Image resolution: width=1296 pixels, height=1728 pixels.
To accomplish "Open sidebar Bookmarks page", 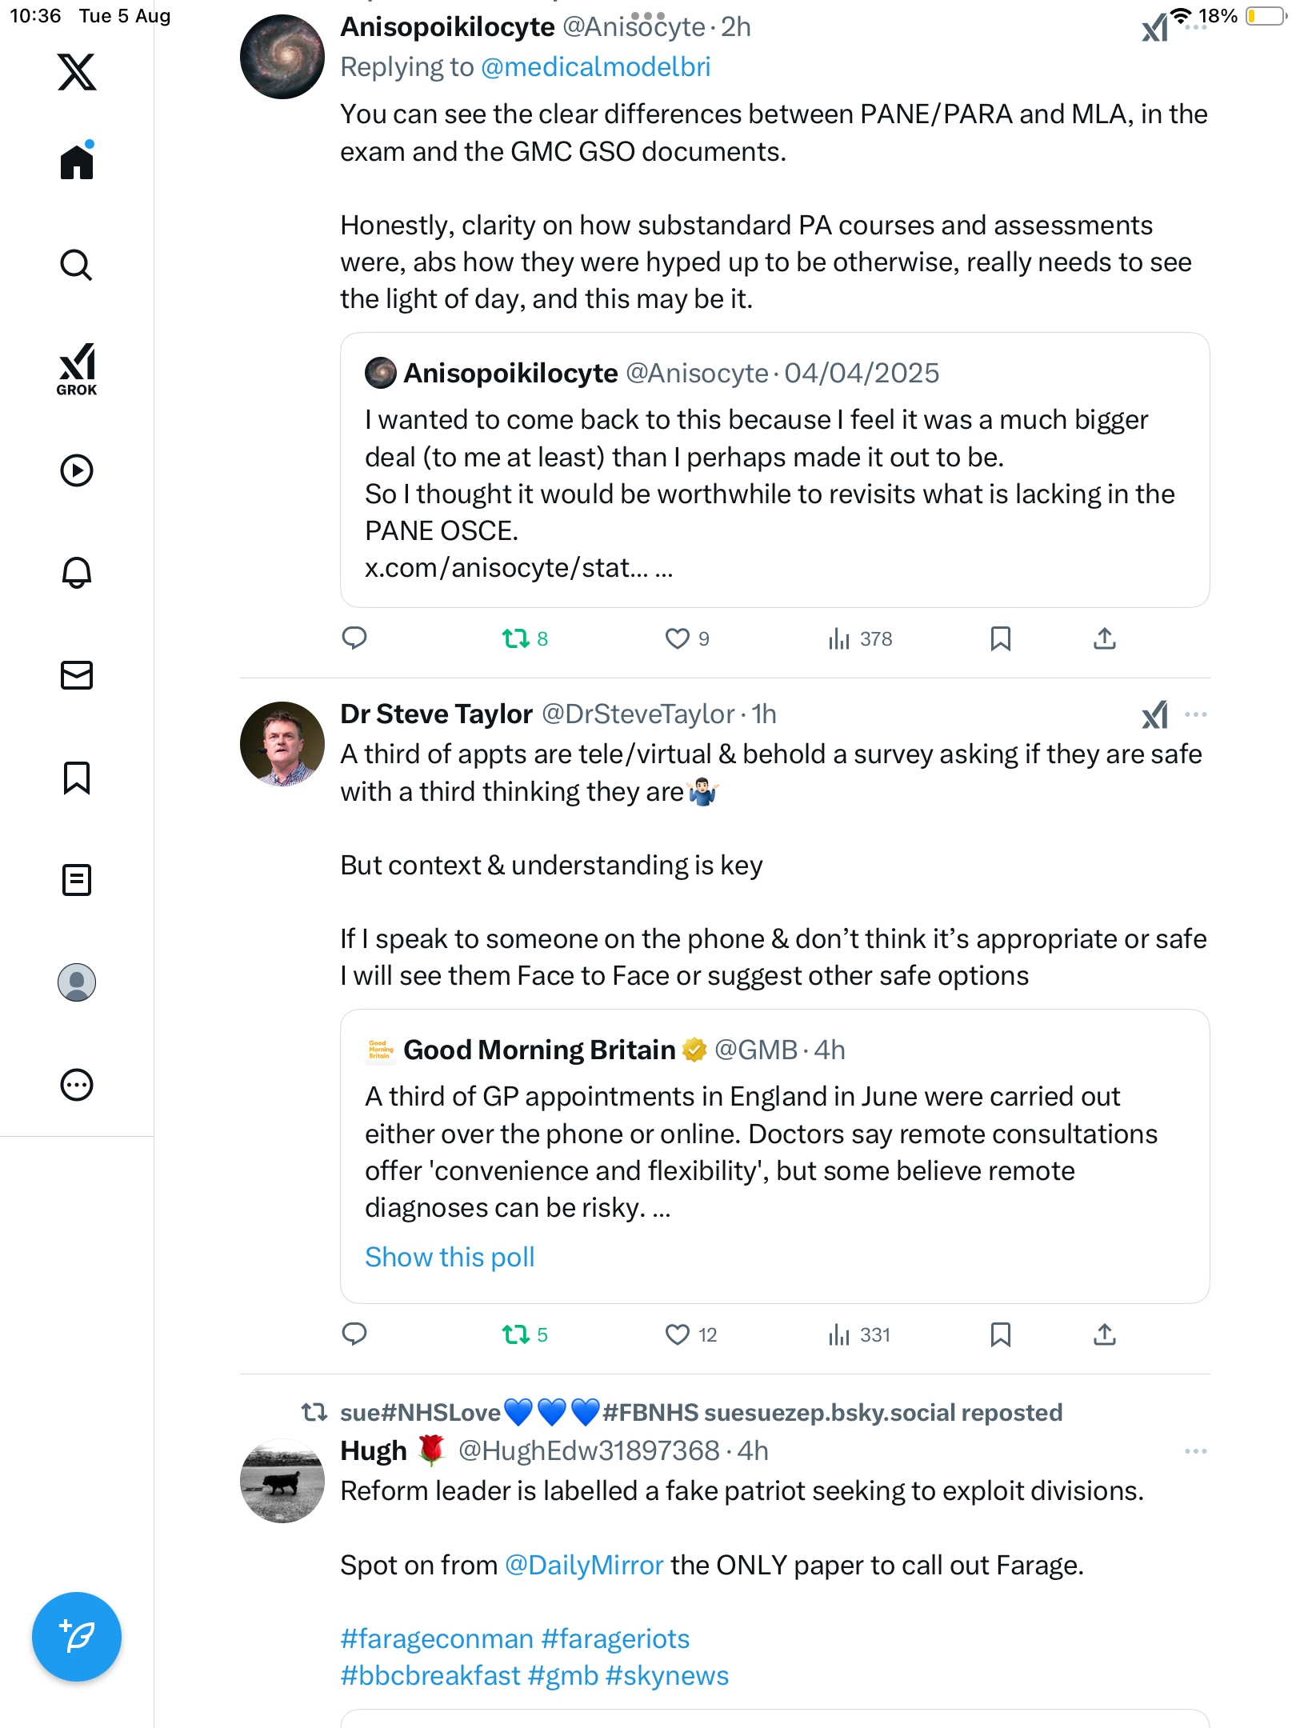I will tap(77, 778).
